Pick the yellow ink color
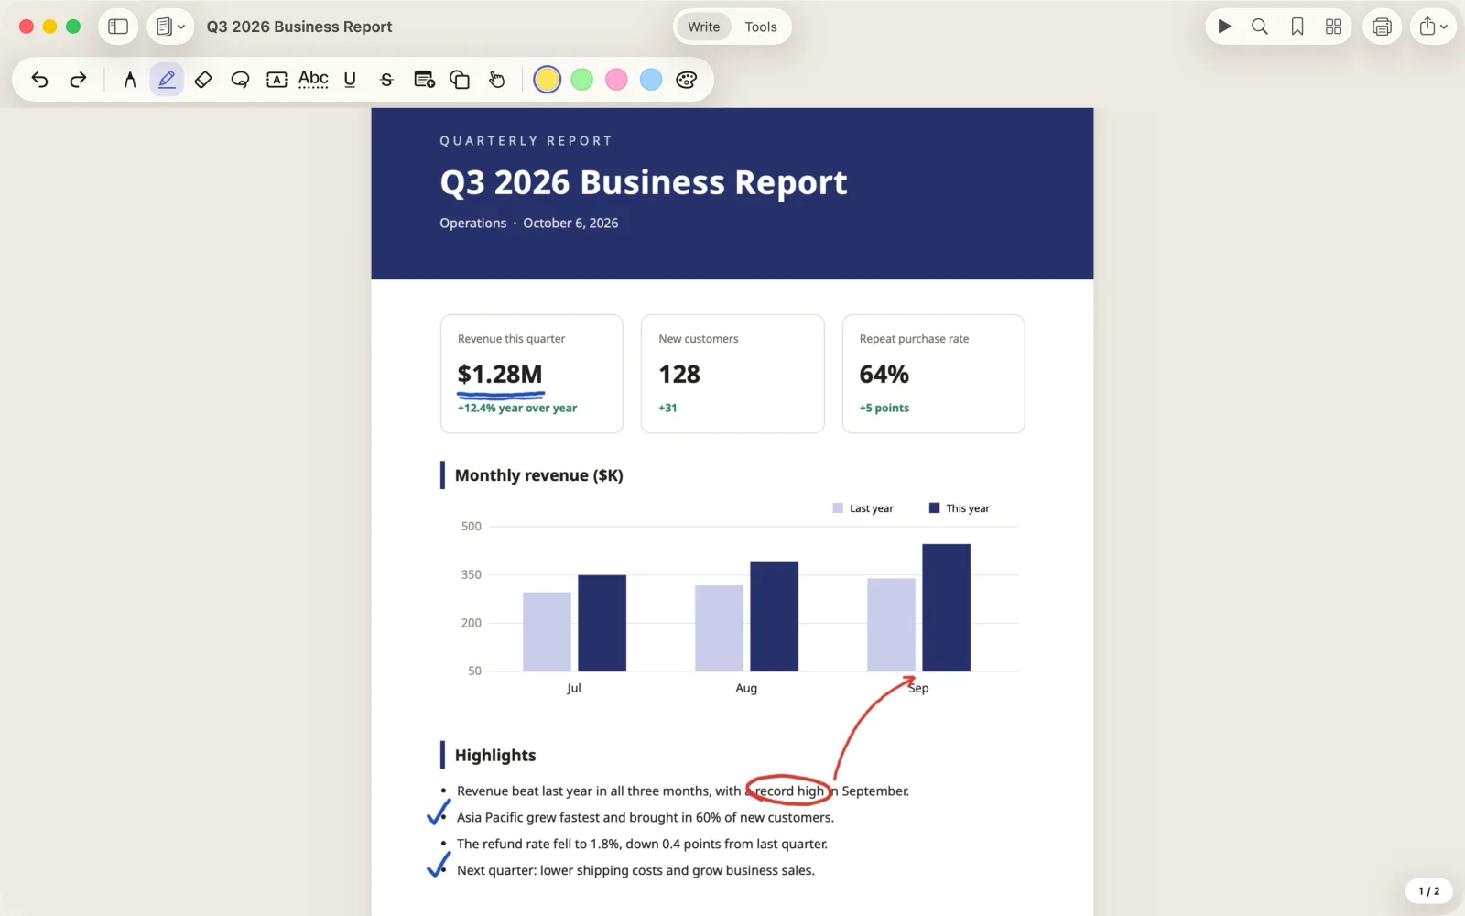Viewport: 1465px width, 916px height. click(547, 80)
